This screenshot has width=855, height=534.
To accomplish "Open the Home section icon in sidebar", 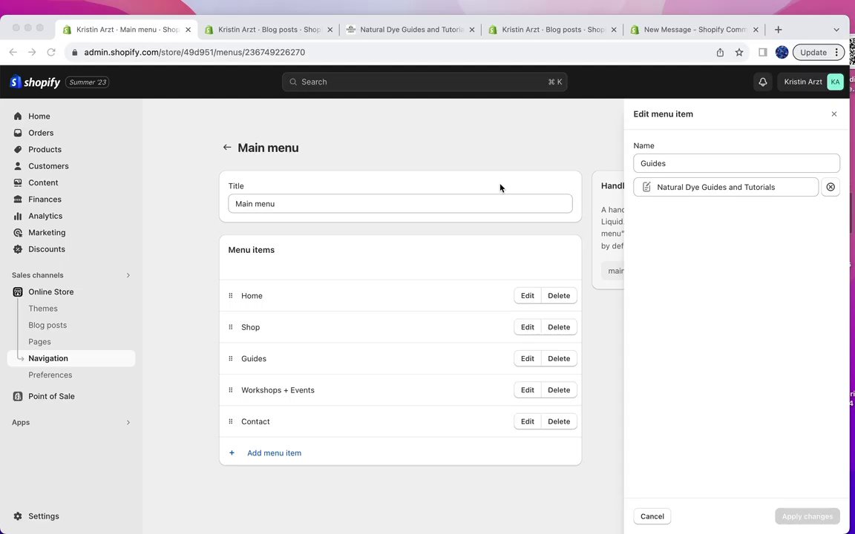I will point(18,116).
